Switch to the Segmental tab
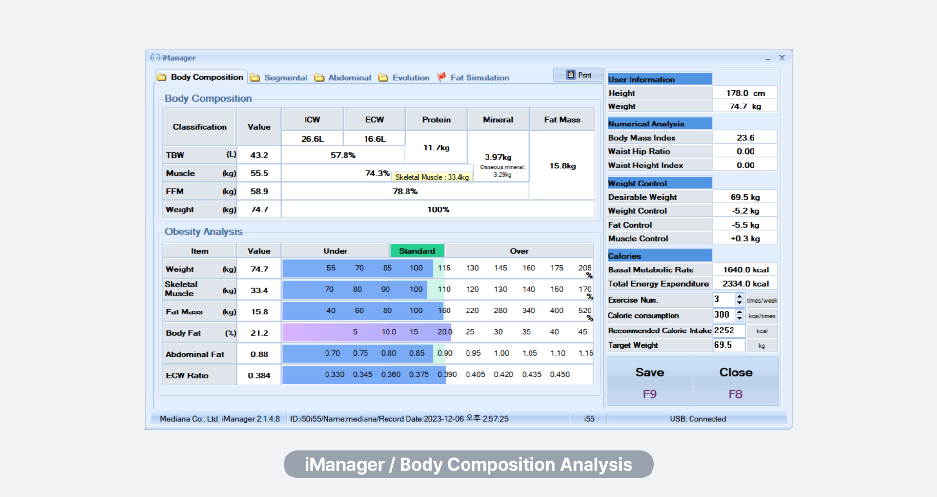This screenshot has height=497, width=937. (285, 78)
